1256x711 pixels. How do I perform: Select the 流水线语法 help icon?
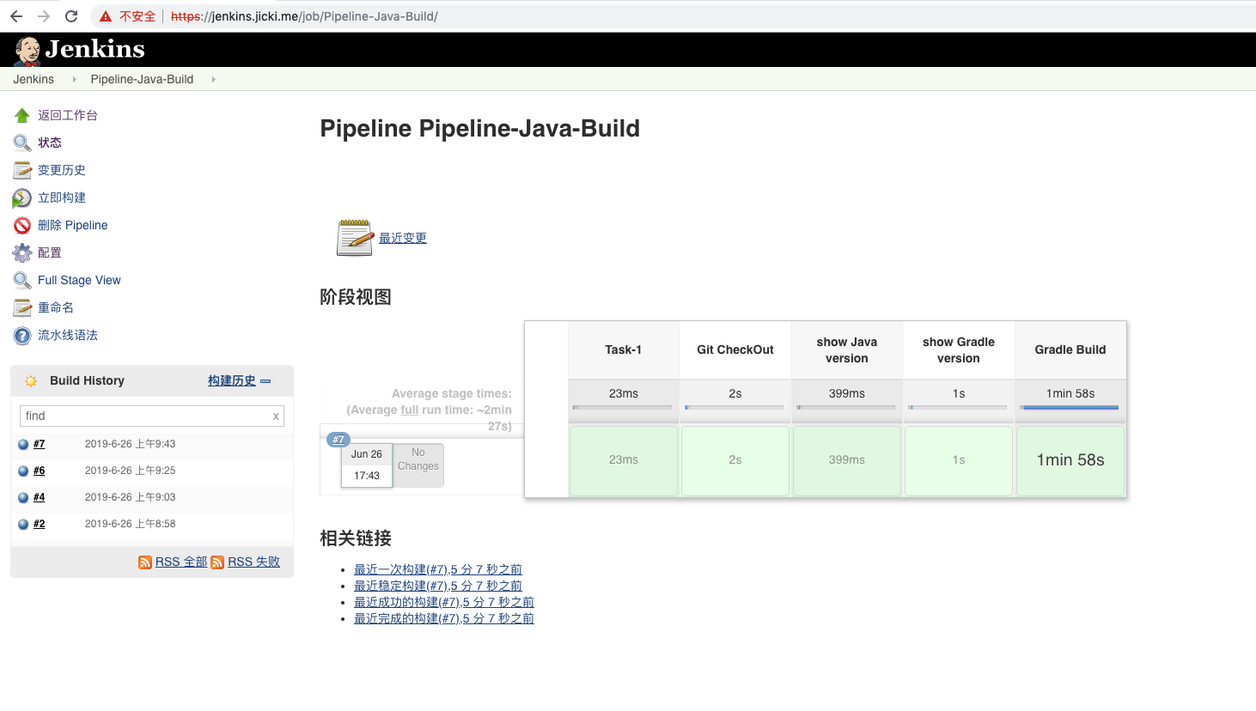tap(21, 335)
